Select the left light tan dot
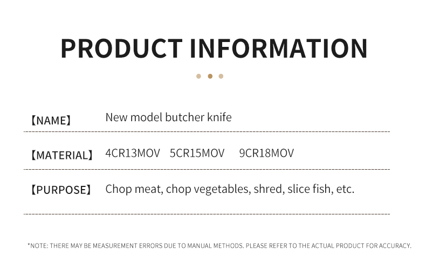 pos(198,76)
